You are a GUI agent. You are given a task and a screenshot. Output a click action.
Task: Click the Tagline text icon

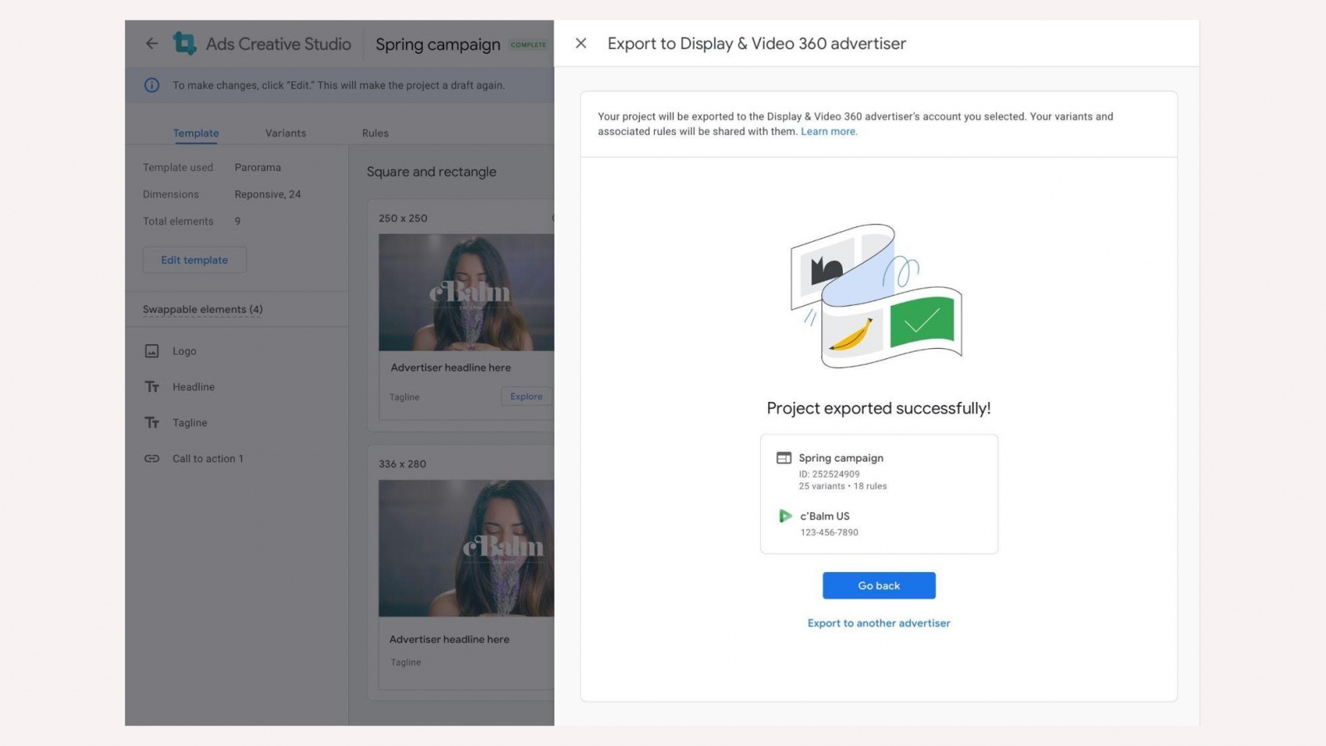point(152,423)
